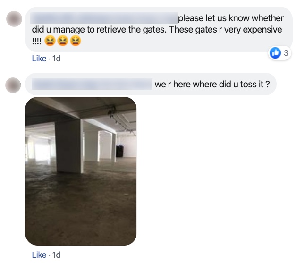Viewport: 296px width, 263px height.
Task: Click the middle tired-face emoji
Action: pos(63,41)
